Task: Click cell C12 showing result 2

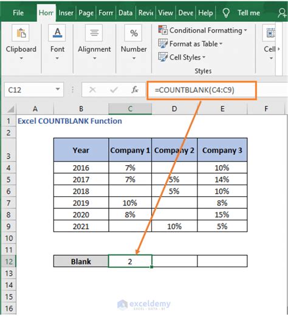Action: click(x=130, y=261)
